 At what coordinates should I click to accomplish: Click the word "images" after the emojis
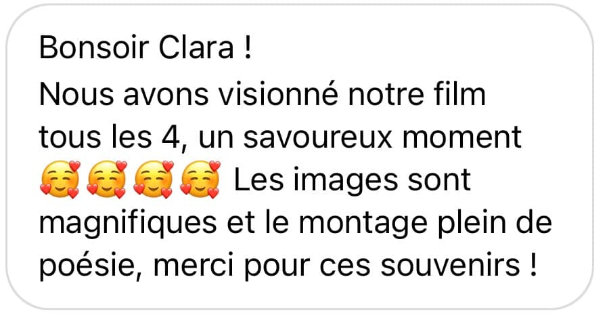346,182
